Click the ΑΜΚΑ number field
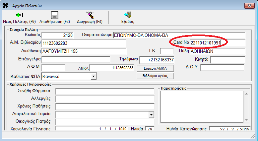This screenshot has height=141, width=258. pos(111,68)
